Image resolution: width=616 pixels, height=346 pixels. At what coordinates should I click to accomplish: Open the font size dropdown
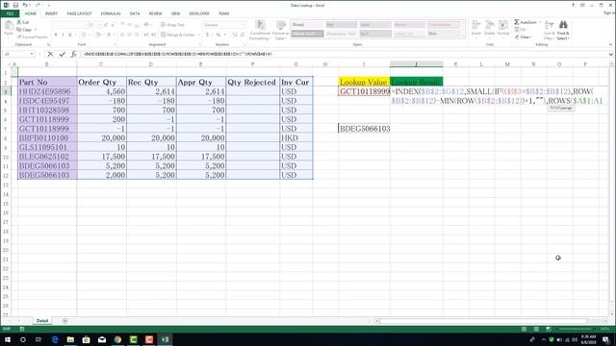[x=99, y=25]
